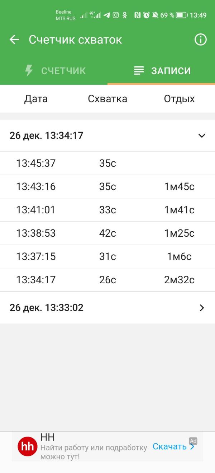Collapse the 13:34:17 session chevron
This screenshot has height=473, width=215.
[202, 136]
